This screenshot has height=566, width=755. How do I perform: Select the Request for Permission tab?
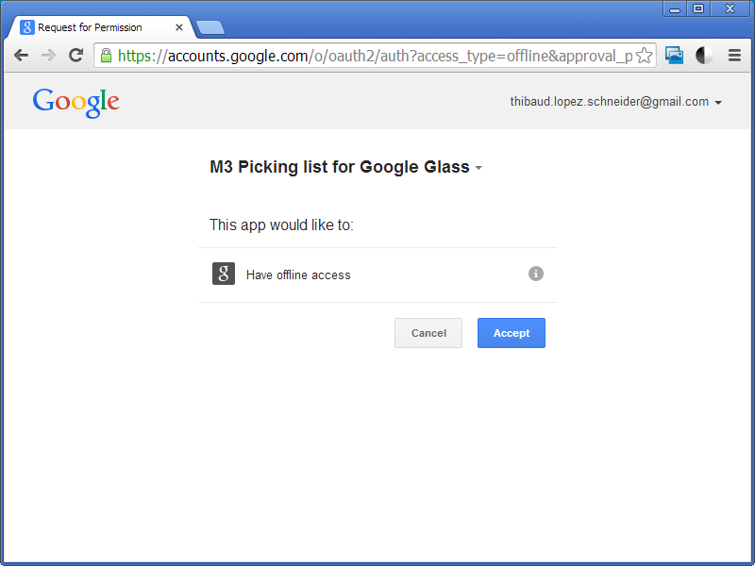[90, 27]
